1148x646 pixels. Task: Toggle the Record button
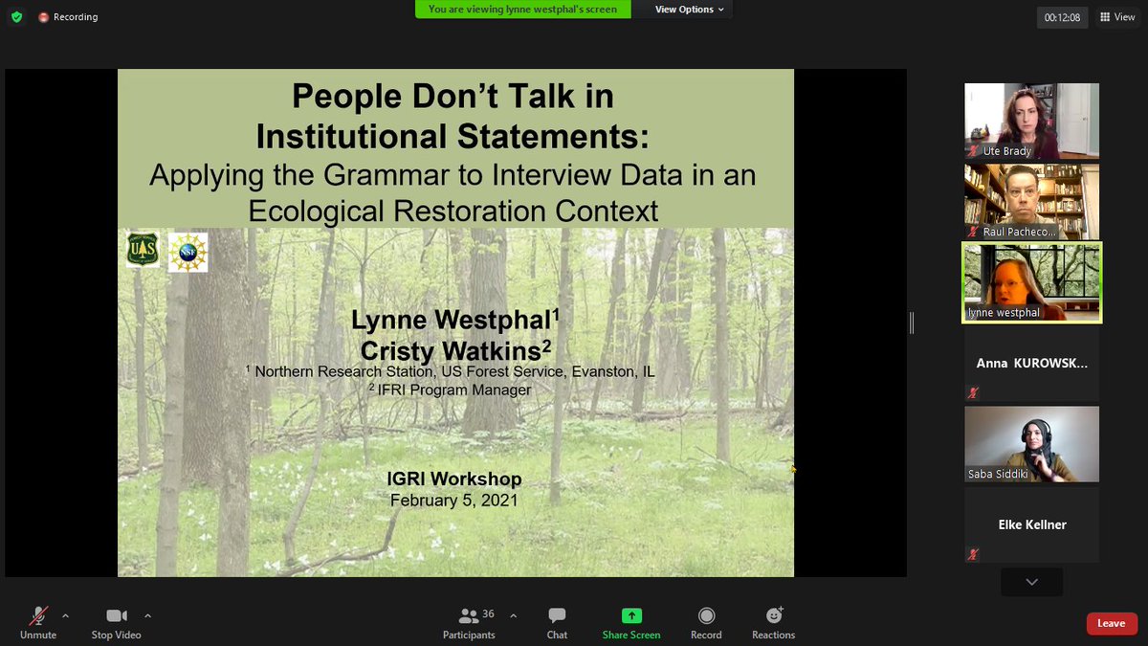tap(706, 623)
